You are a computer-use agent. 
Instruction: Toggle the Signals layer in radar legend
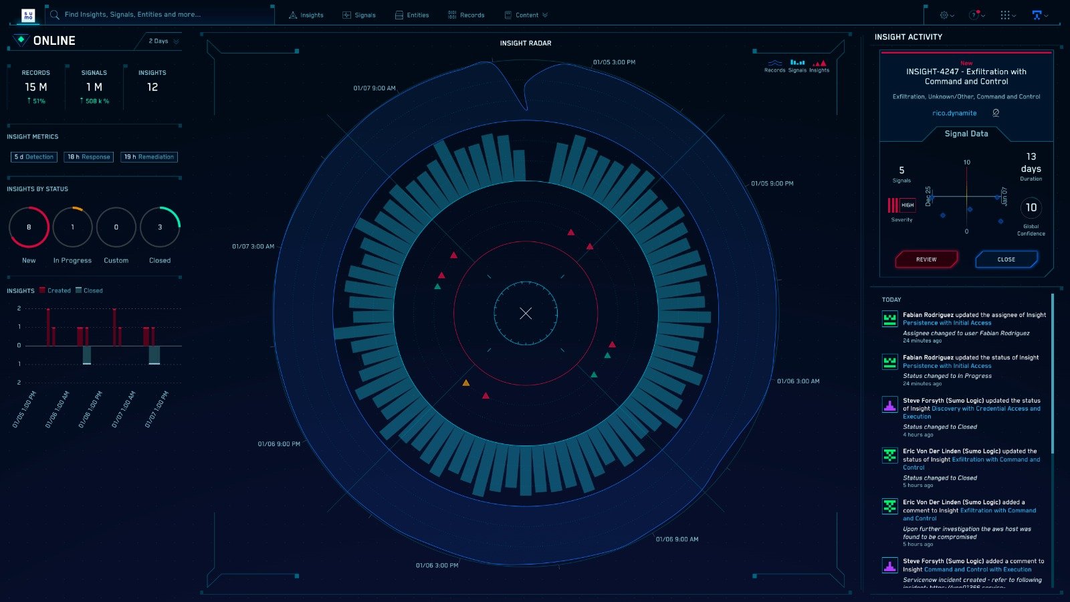(x=797, y=66)
